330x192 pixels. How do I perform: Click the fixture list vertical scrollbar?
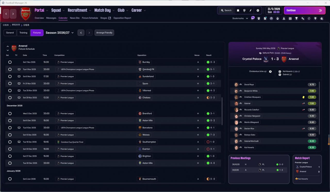[x=222, y=111]
